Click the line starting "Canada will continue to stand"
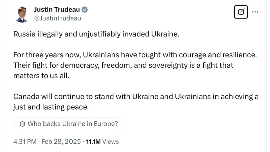The width and height of the screenshot is (270, 152). [x=136, y=96]
